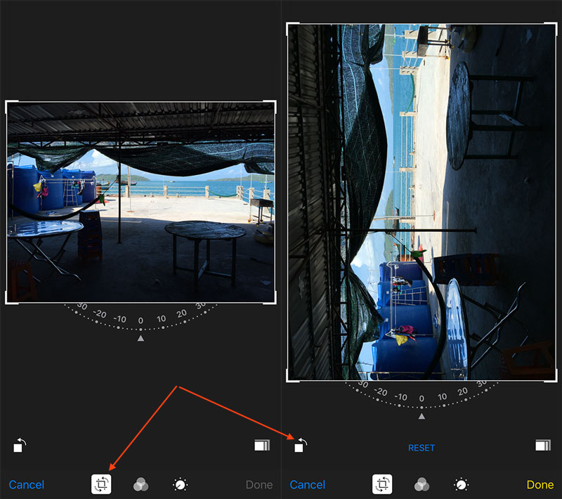Open the filters icon on the right screen
This screenshot has width=562, height=499.
[422, 484]
